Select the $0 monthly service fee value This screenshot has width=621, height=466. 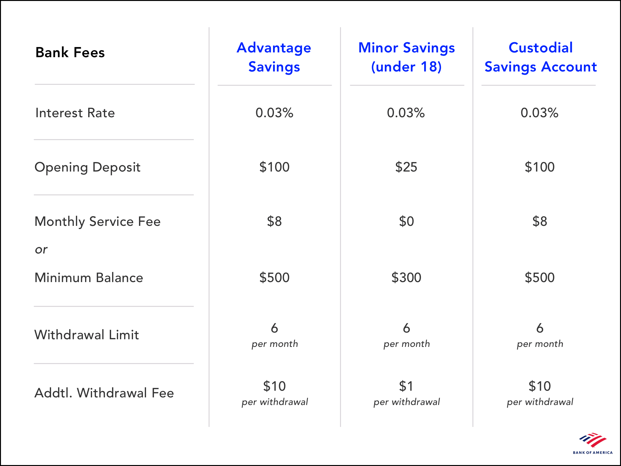click(406, 221)
